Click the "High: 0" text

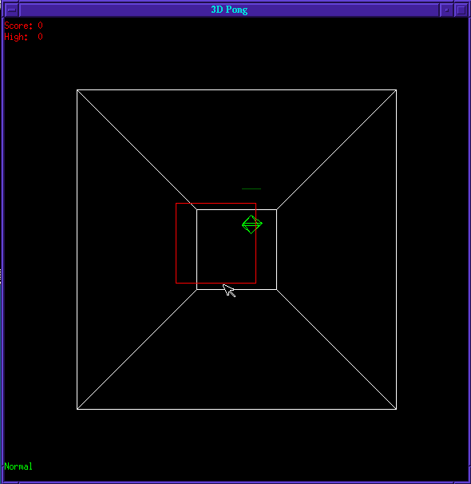pos(23,37)
